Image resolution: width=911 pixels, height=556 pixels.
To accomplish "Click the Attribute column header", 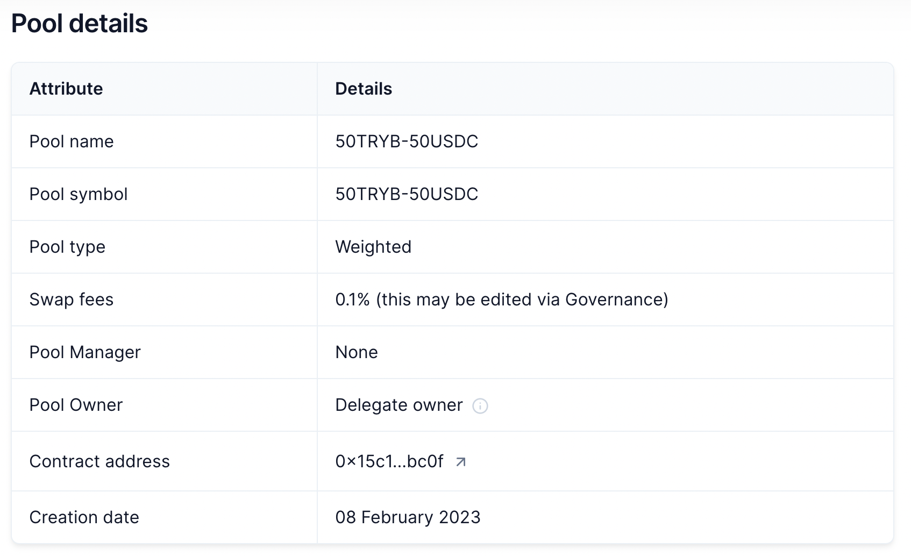I will pos(66,89).
